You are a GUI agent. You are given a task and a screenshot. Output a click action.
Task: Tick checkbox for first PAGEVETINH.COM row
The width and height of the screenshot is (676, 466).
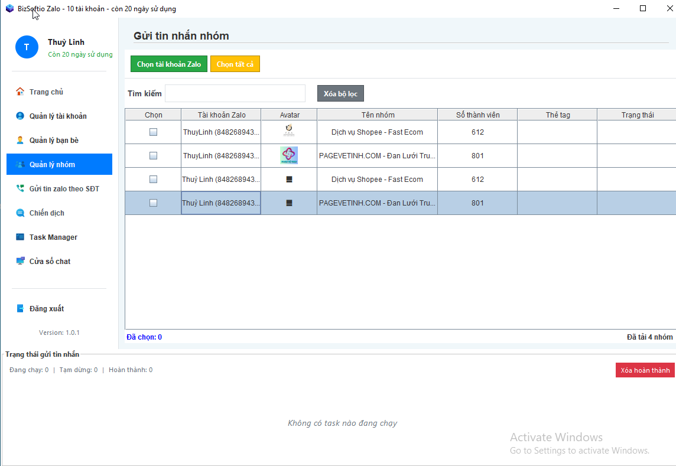153,156
